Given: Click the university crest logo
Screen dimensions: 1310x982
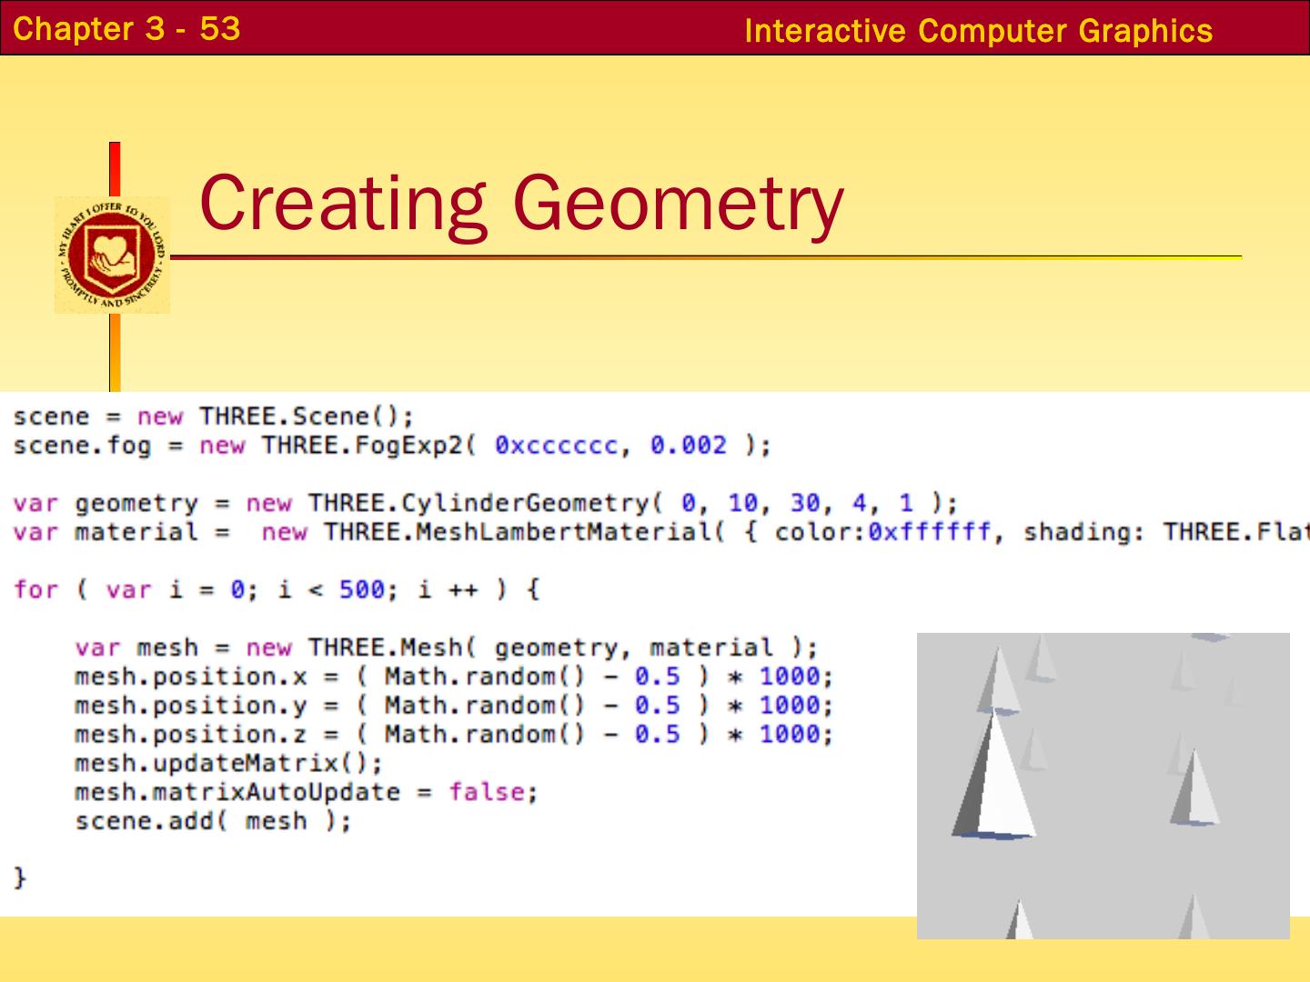Looking at the screenshot, I should pyautogui.click(x=112, y=256).
